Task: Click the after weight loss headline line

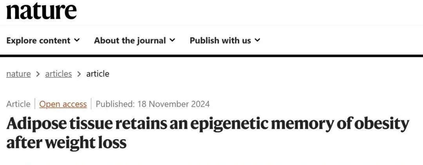Action: click(66, 143)
